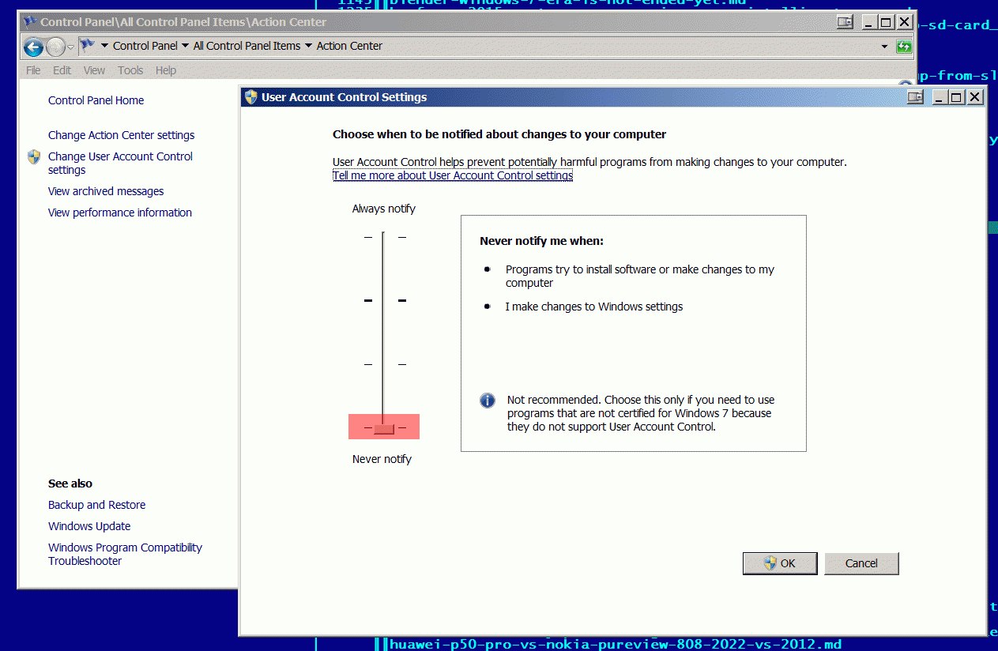Click the shield icon beside Change User Account Control
This screenshot has height=651, width=998.
pos(34,156)
